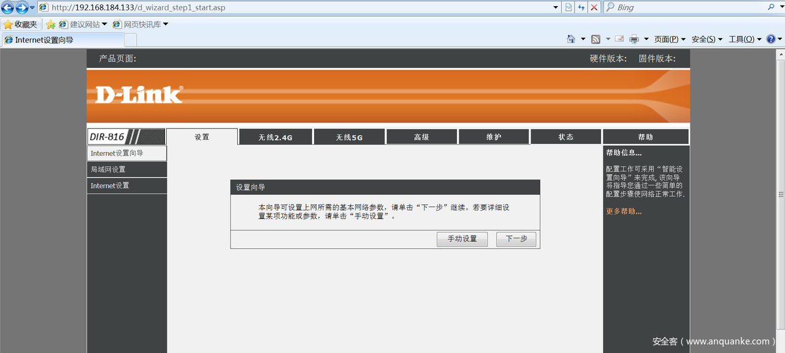This screenshot has height=353, width=785.
Task: Select Internet设置向导 in the sidebar
Action: pyautogui.click(x=127, y=153)
